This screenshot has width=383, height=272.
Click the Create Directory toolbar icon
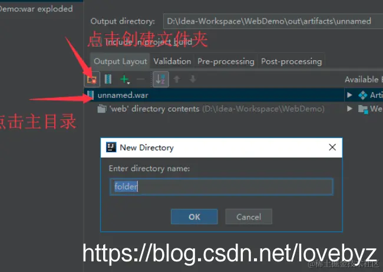92,79
